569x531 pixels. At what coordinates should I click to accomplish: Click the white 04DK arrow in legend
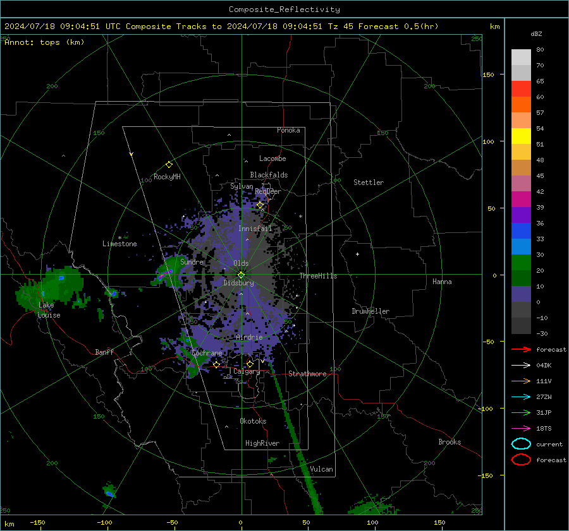coord(521,366)
